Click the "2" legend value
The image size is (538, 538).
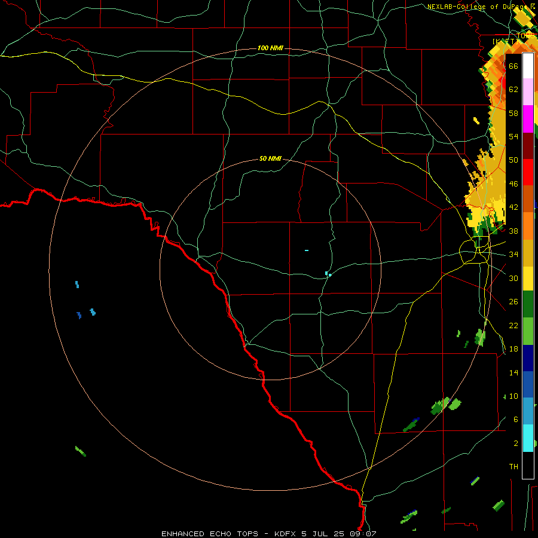point(515,443)
